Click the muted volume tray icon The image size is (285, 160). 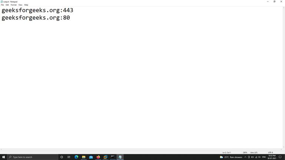pyautogui.click(x=259, y=157)
